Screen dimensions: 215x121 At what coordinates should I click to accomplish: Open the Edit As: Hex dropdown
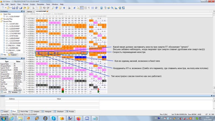pyautogui.click(x=35, y=14)
